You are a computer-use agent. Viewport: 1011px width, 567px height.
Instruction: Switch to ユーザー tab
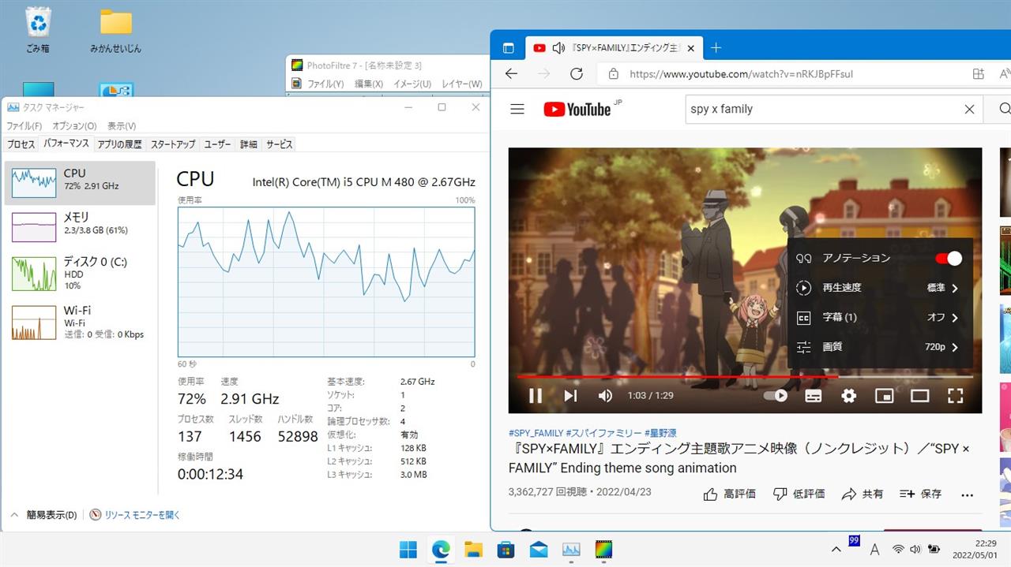218,144
